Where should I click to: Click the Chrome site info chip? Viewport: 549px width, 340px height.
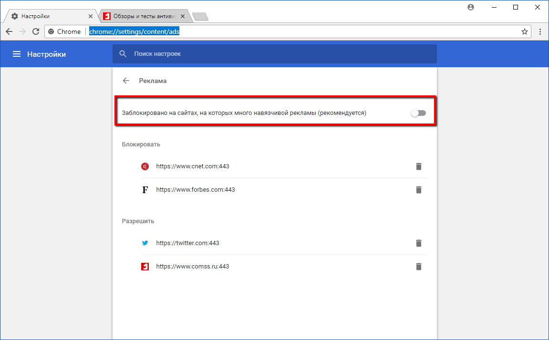pyautogui.click(x=64, y=31)
